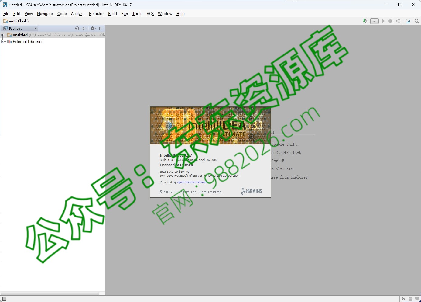421x302 pixels.
Task: Expand the untitled project node
Action: [2, 35]
